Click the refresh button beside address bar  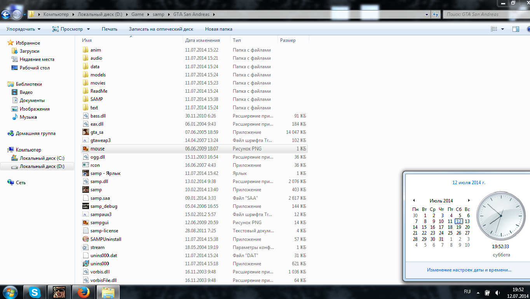click(436, 14)
